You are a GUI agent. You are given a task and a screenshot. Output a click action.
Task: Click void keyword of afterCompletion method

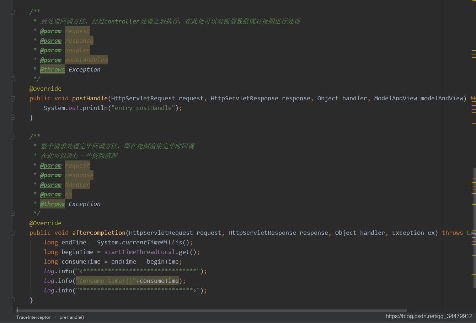click(61, 233)
